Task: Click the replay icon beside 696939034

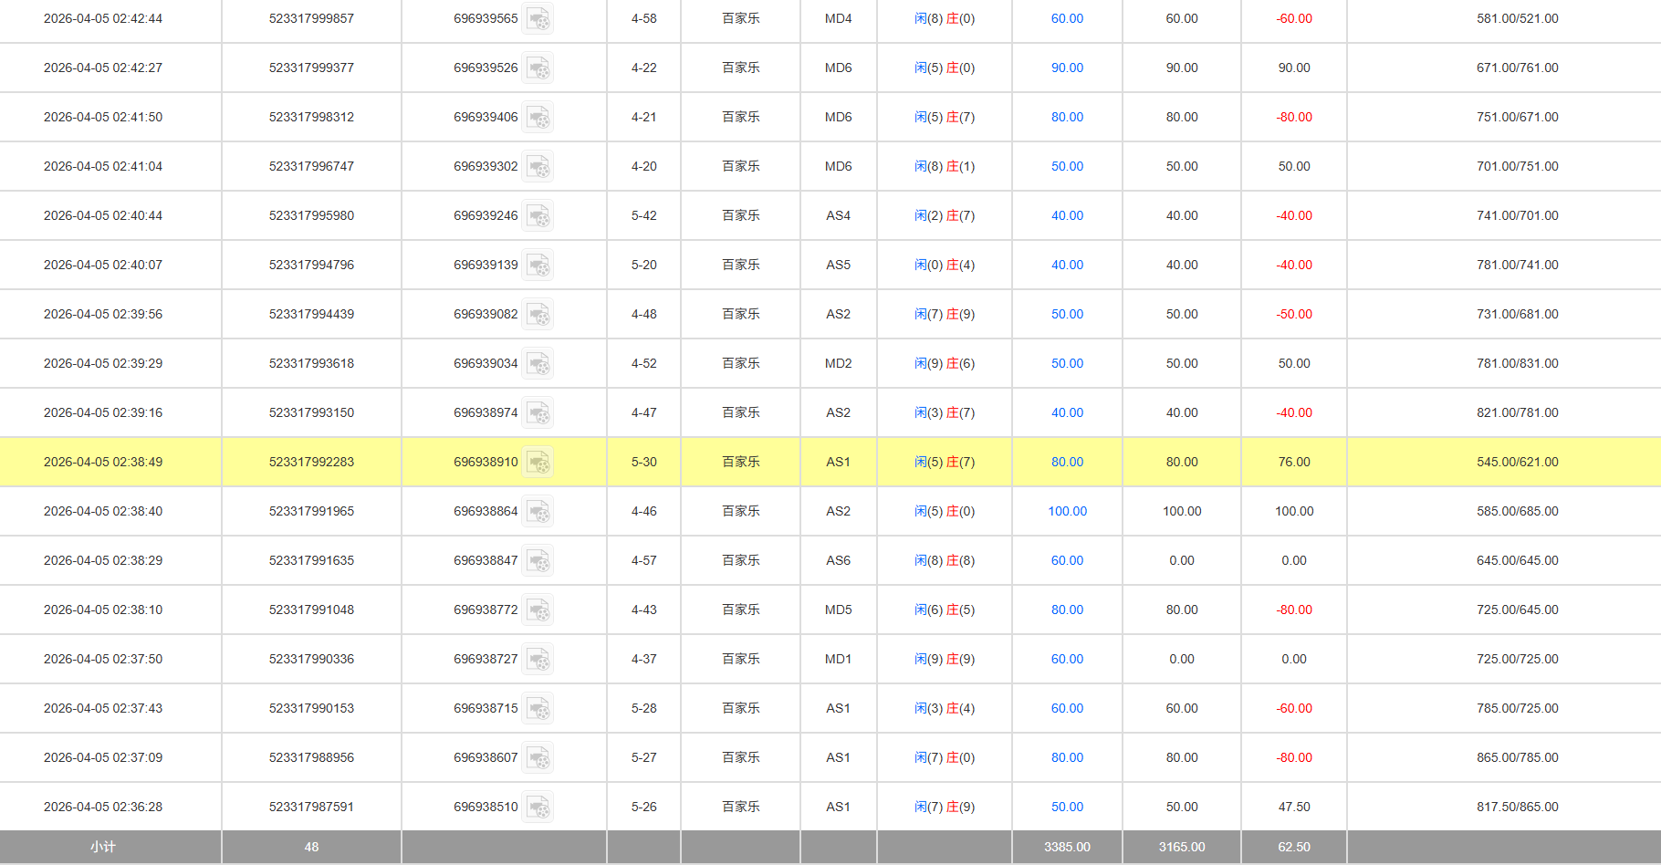Action: tap(538, 364)
